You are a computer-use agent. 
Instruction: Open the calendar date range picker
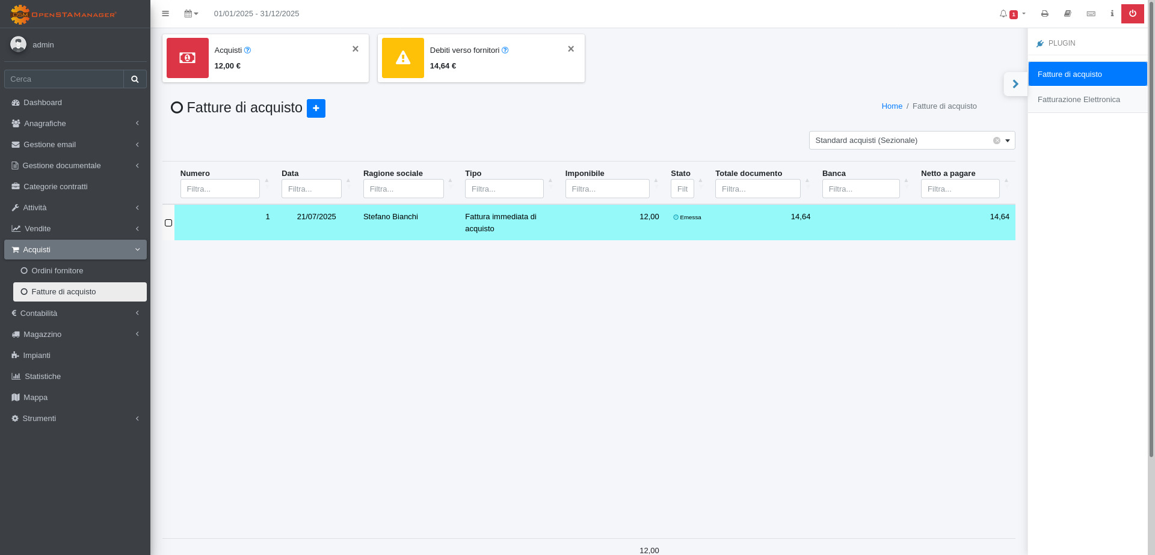click(x=191, y=14)
